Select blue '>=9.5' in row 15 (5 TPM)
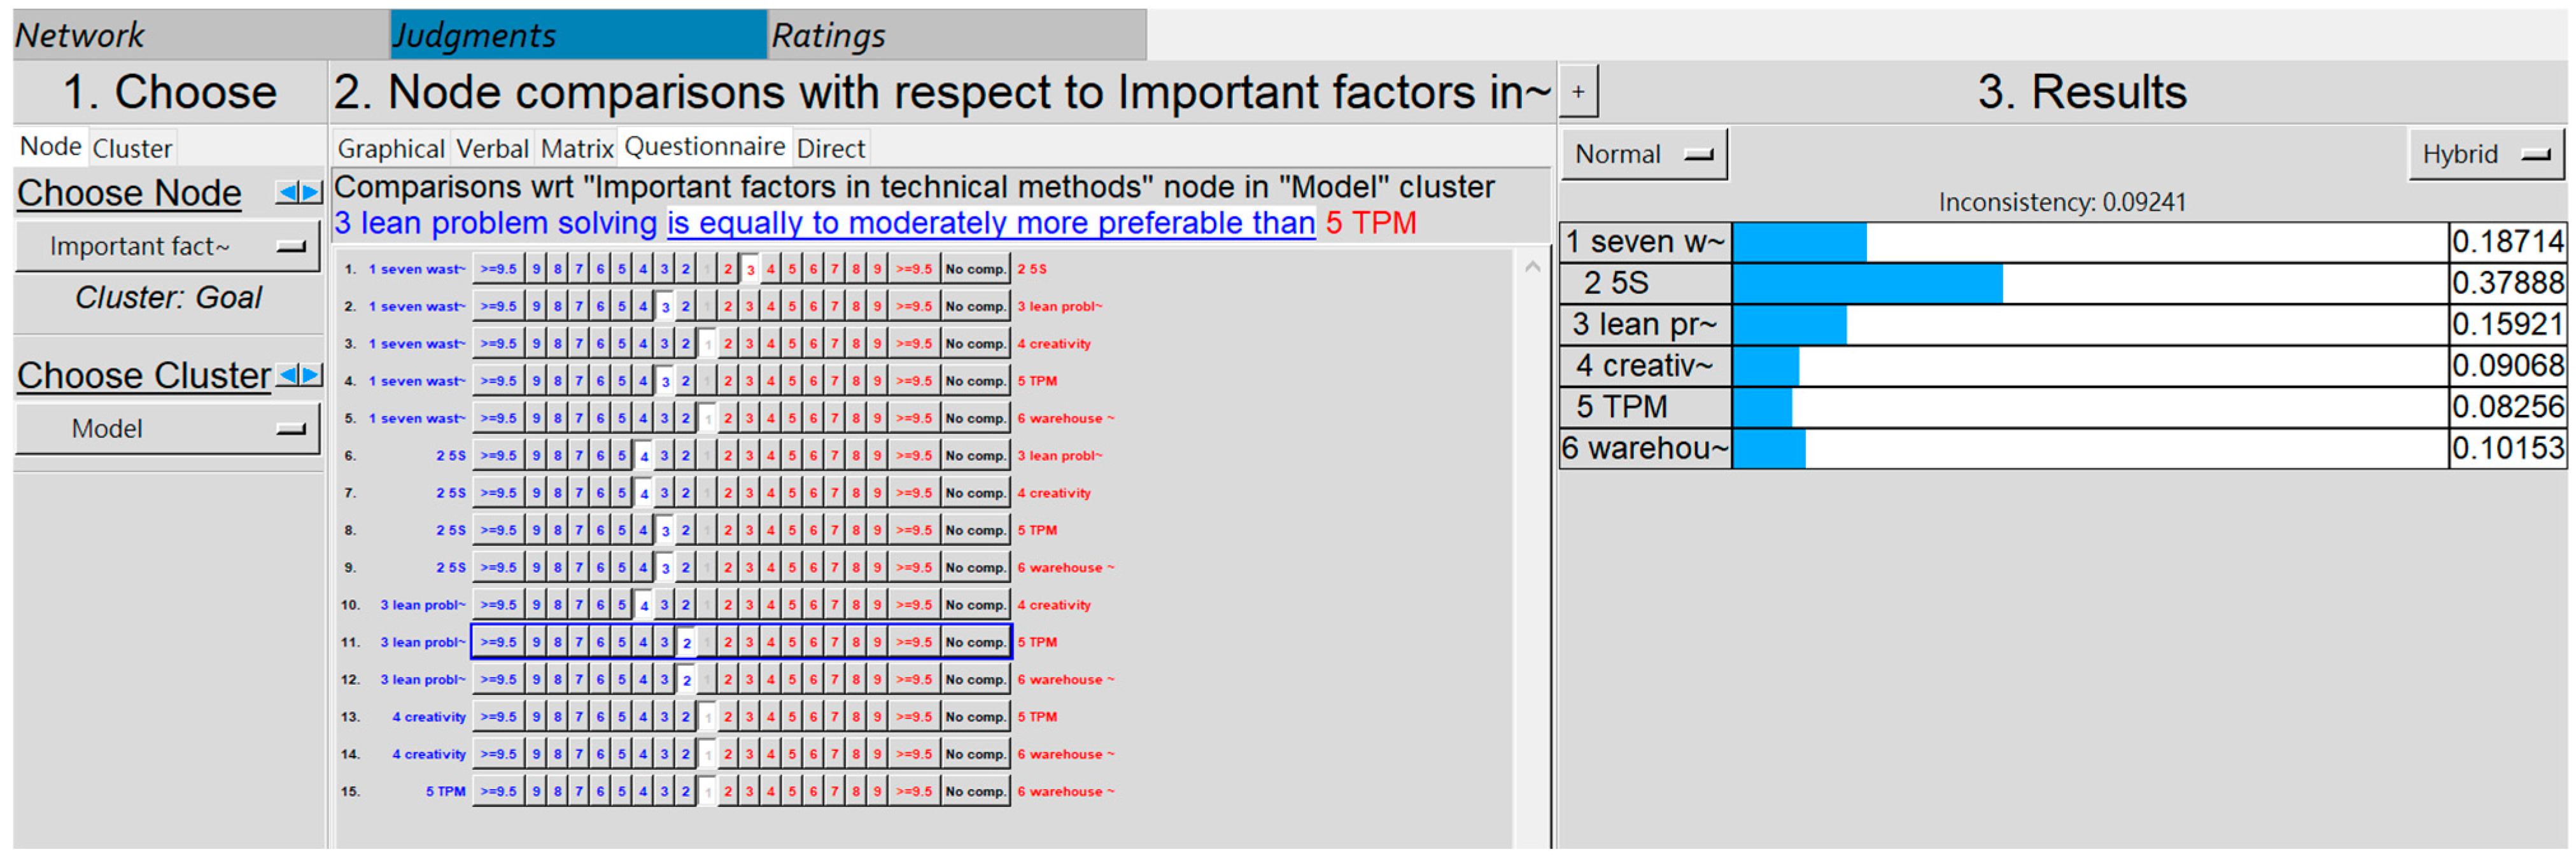 tap(498, 792)
